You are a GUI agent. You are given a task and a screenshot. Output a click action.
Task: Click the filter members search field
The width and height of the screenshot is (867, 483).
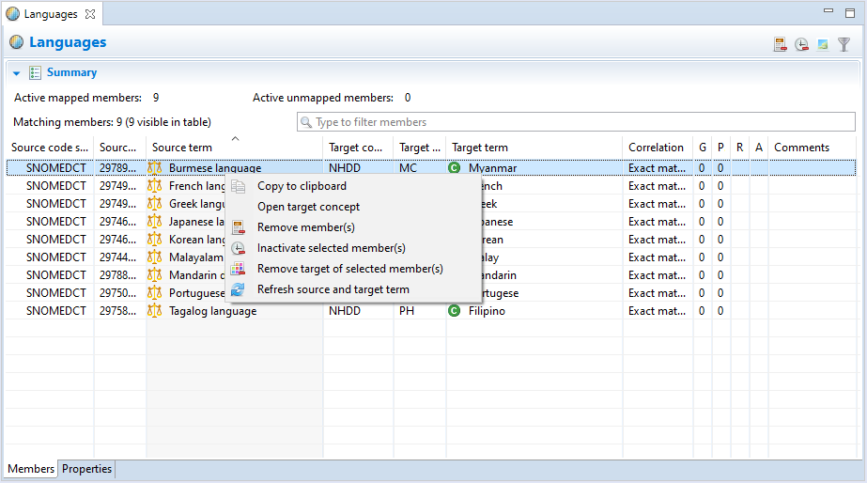coord(575,122)
